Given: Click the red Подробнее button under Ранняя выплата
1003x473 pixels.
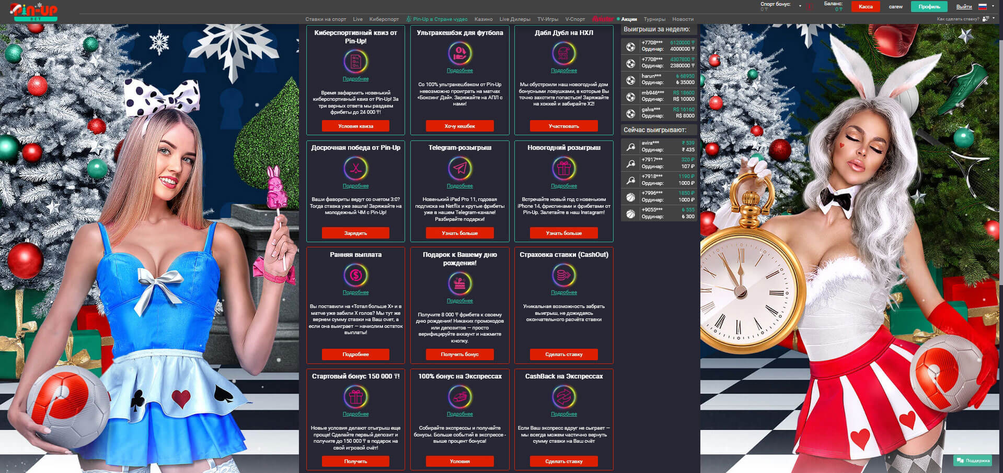Looking at the screenshot, I should 355,354.
